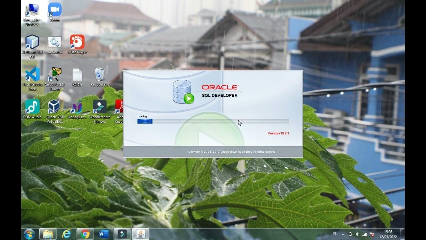Viewport: 426px width, 240px height.
Task: Click the Activator desktop icon
Action: [x=55, y=45]
